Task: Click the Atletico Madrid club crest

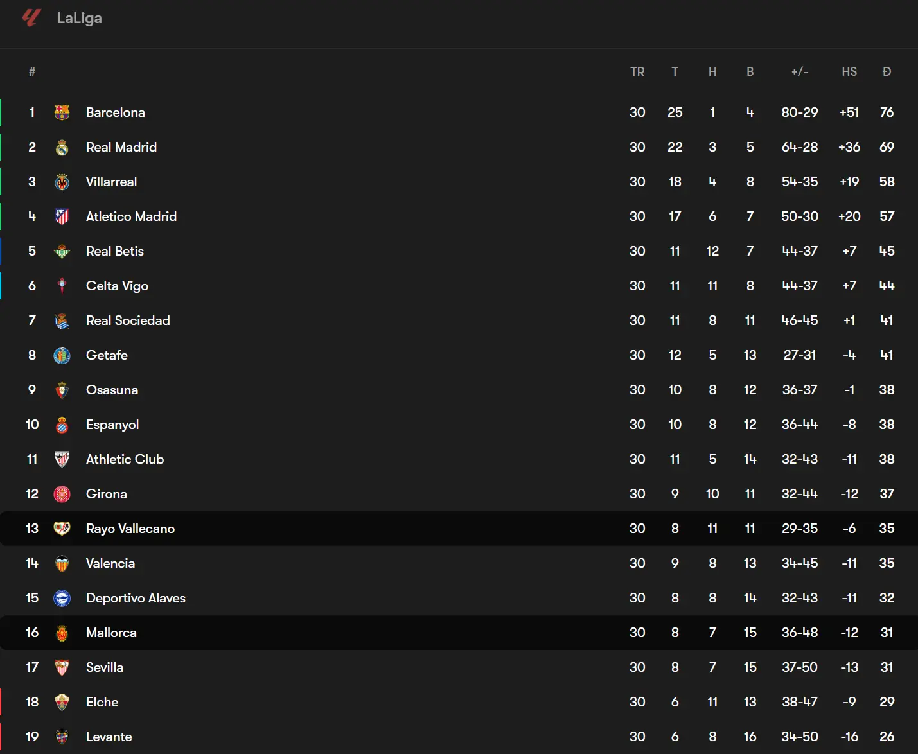Action: coord(62,216)
